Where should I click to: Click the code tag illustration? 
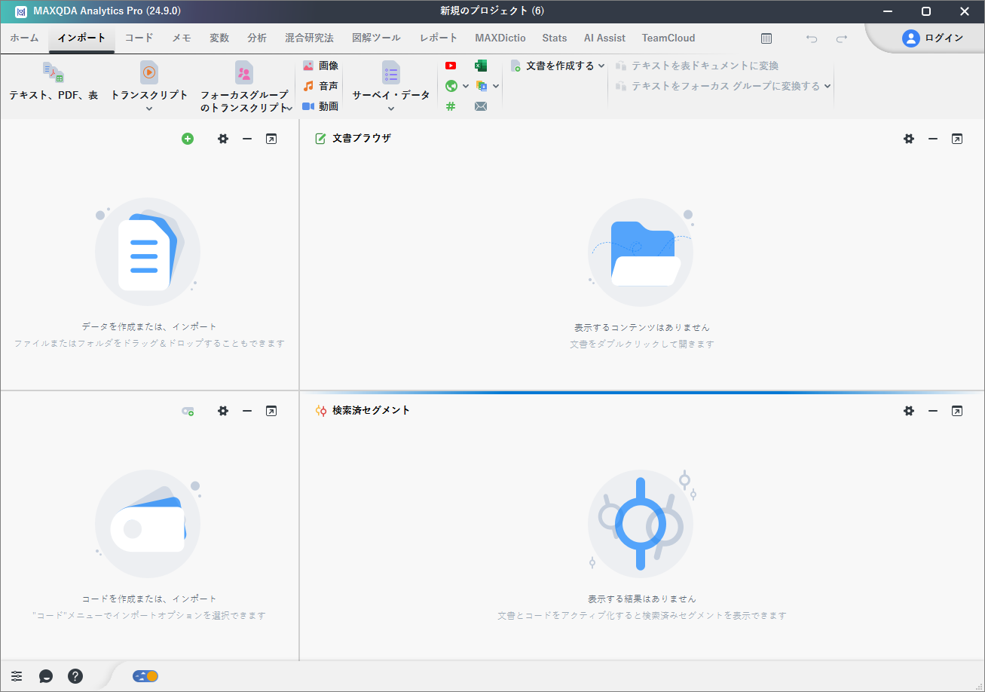pyautogui.click(x=148, y=523)
